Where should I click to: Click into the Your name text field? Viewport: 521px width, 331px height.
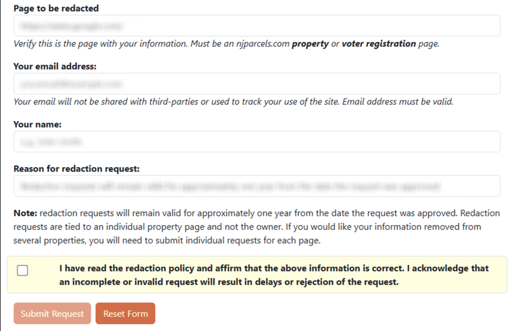click(x=257, y=142)
